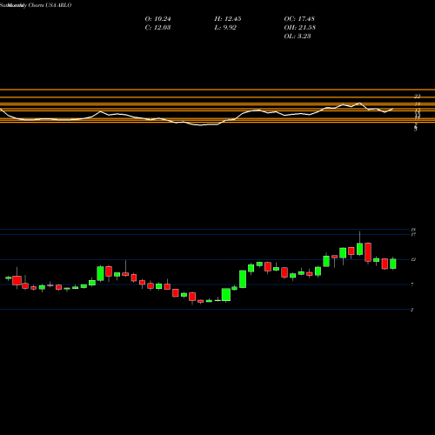Click the last green candle on the right

pos(393,264)
